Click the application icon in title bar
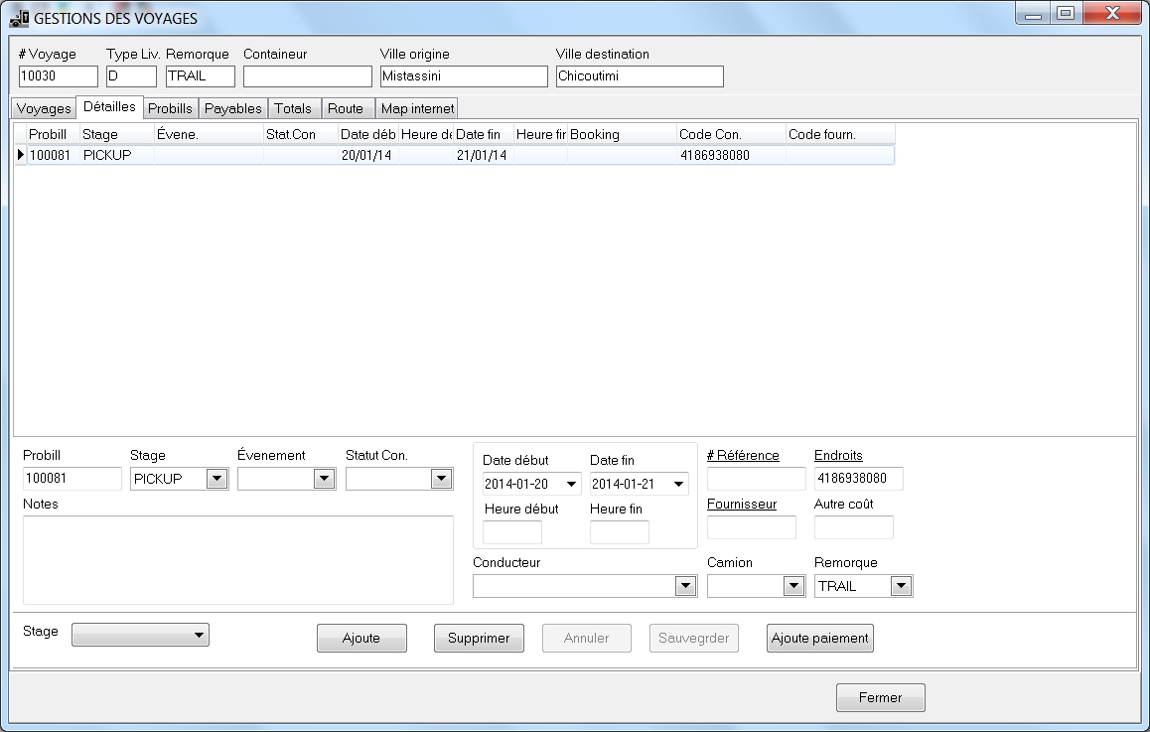This screenshot has width=1150, height=732. tap(19, 18)
